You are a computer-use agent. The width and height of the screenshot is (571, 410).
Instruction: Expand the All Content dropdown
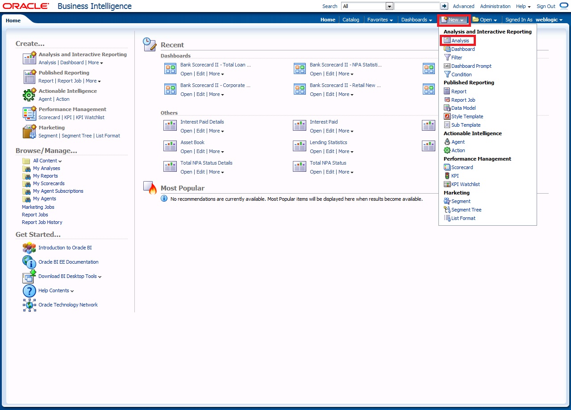pos(47,161)
